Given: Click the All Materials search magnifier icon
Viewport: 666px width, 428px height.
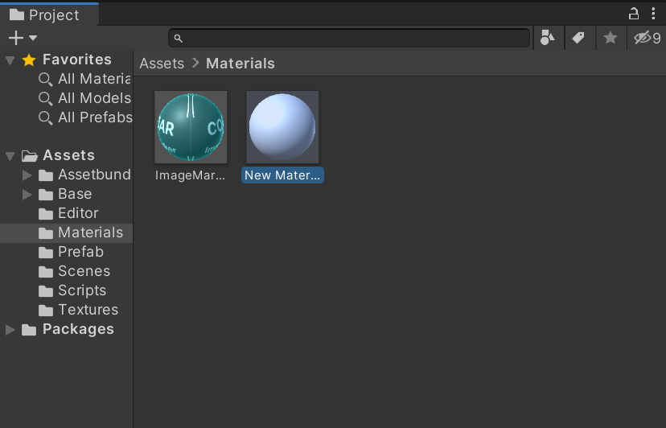Looking at the screenshot, I should pos(46,80).
